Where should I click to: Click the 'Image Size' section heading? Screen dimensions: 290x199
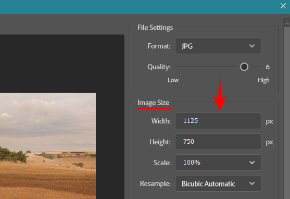click(153, 103)
